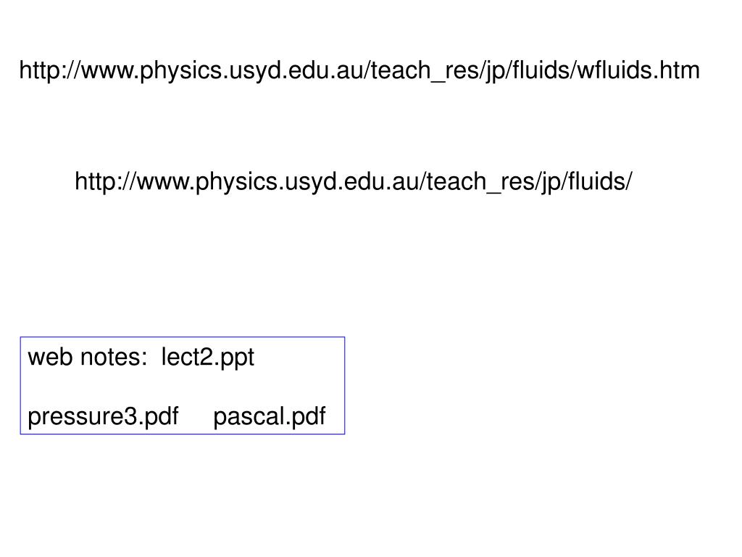This screenshot has width=742, height=557.
Task: Click the word 'notes:' in the box
Action: click(114, 358)
